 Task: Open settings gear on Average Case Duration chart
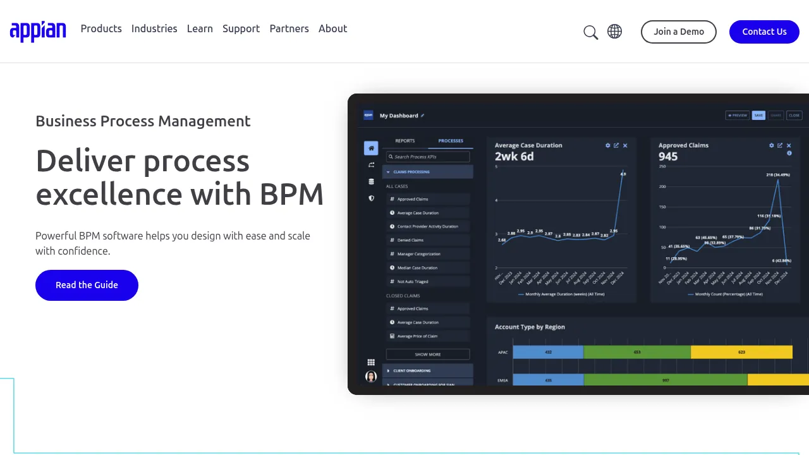[x=608, y=145]
